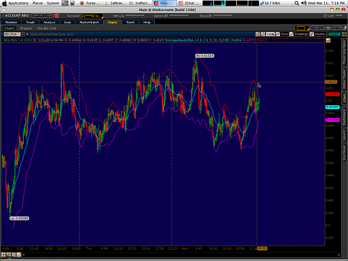Open the Active Trader side panel
The width and height of the screenshot is (348, 261).
point(344,79)
